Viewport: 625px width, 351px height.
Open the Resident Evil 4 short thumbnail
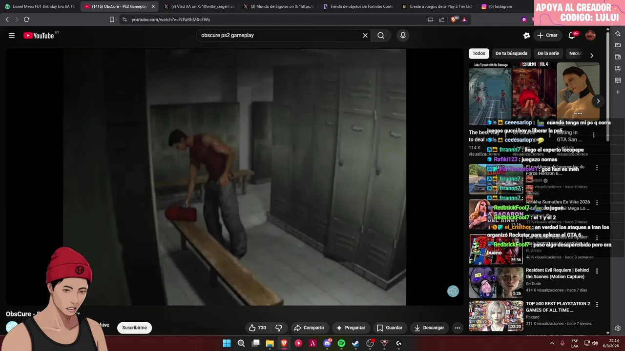pyautogui.click(x=534, y=94)
